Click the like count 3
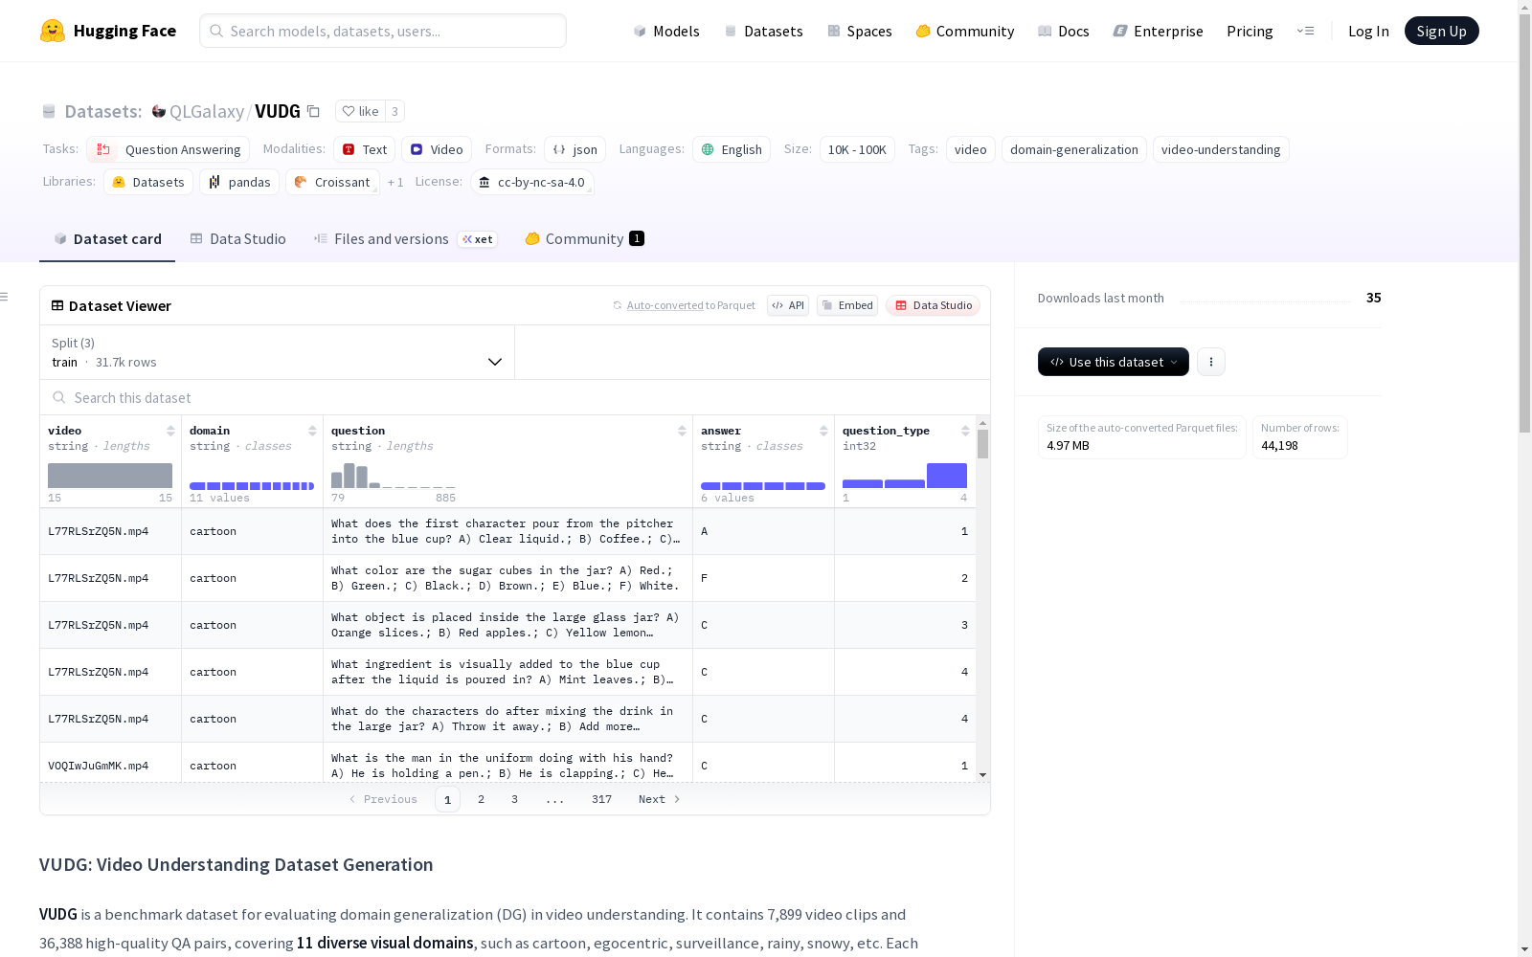Screen dimensions: 1532x957 point(394,111)
